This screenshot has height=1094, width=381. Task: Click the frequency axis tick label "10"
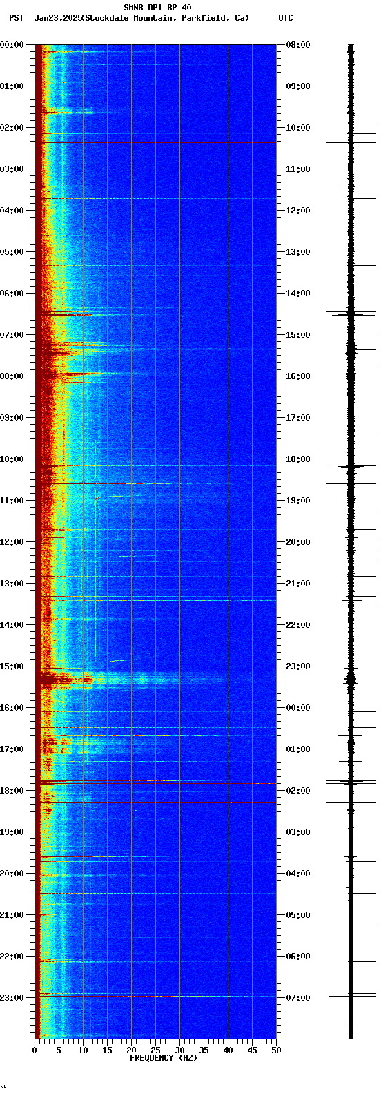[x=83, y=1050]
